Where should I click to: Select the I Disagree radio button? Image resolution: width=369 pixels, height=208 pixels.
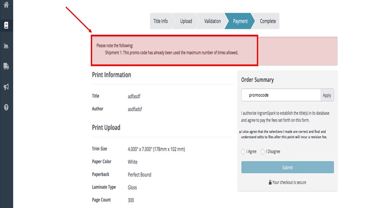263,152
